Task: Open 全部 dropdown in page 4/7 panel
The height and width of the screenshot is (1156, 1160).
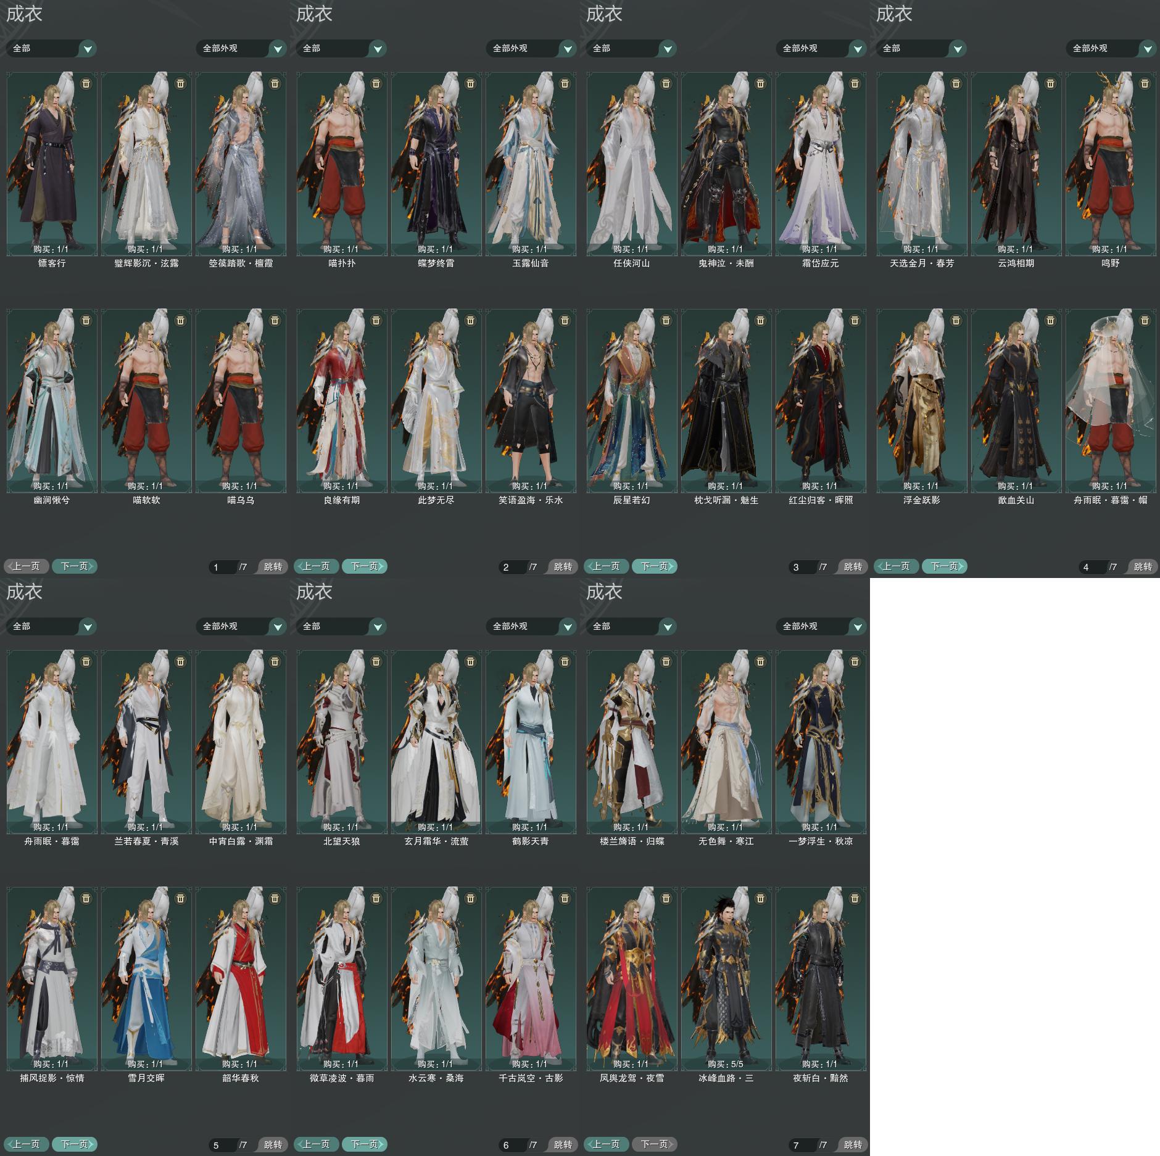Action: [x=921, y=48]
